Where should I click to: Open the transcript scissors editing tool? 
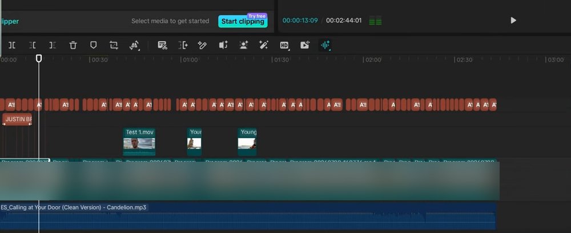point(162,45)
